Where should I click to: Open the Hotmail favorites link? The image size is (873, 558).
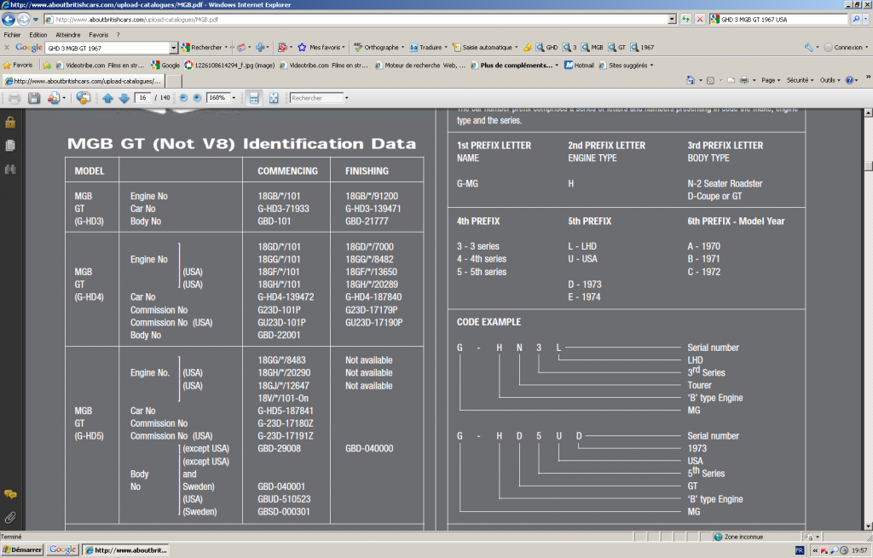(579, 65)
